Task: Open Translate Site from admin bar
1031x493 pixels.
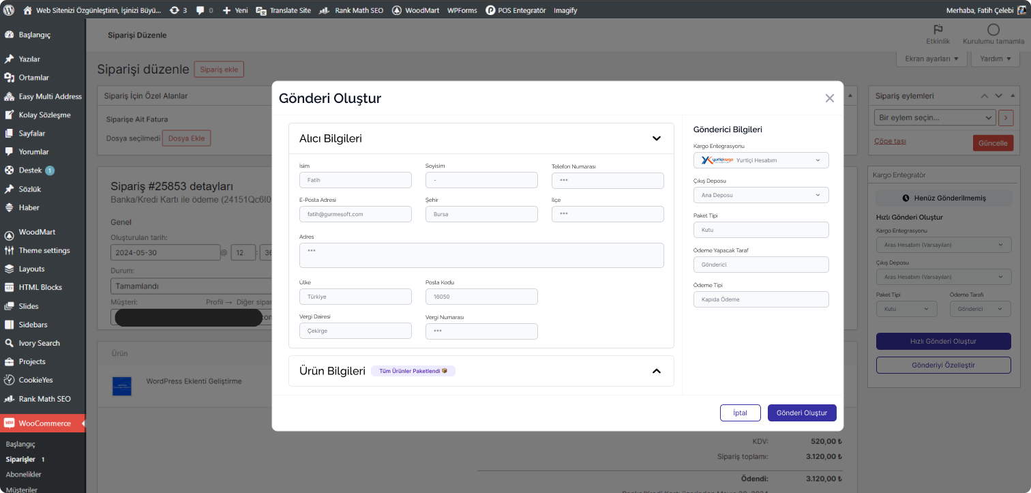Action: click(x=283, y=10)
